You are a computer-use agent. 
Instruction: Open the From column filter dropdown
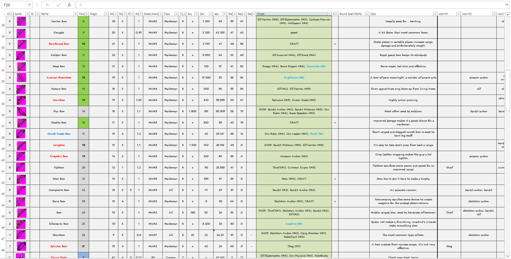(x=329, y=14)
